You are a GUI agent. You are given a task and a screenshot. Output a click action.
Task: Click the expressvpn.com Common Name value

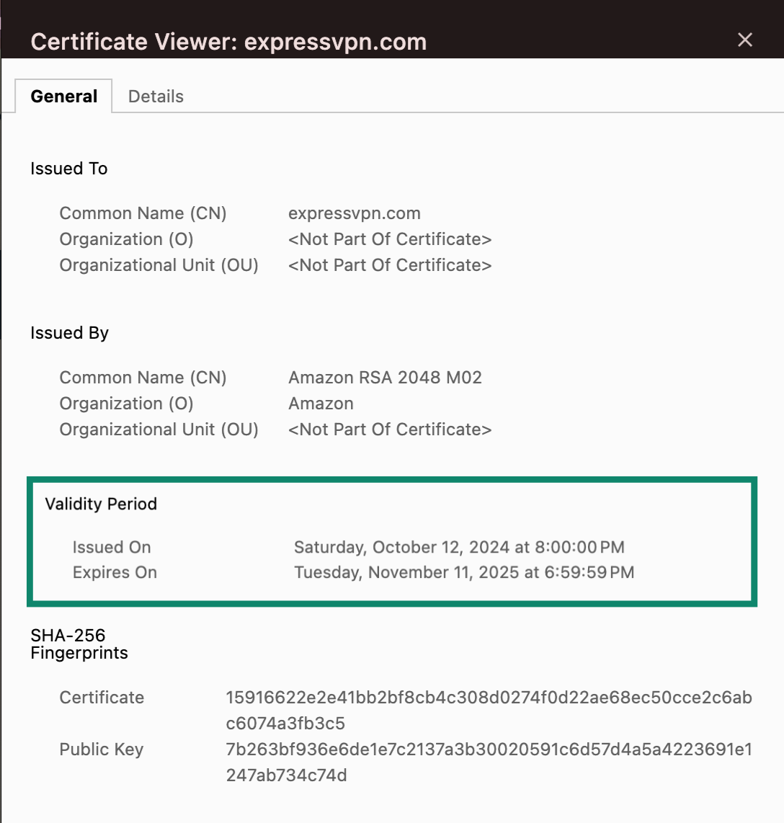tap(354, 213)
